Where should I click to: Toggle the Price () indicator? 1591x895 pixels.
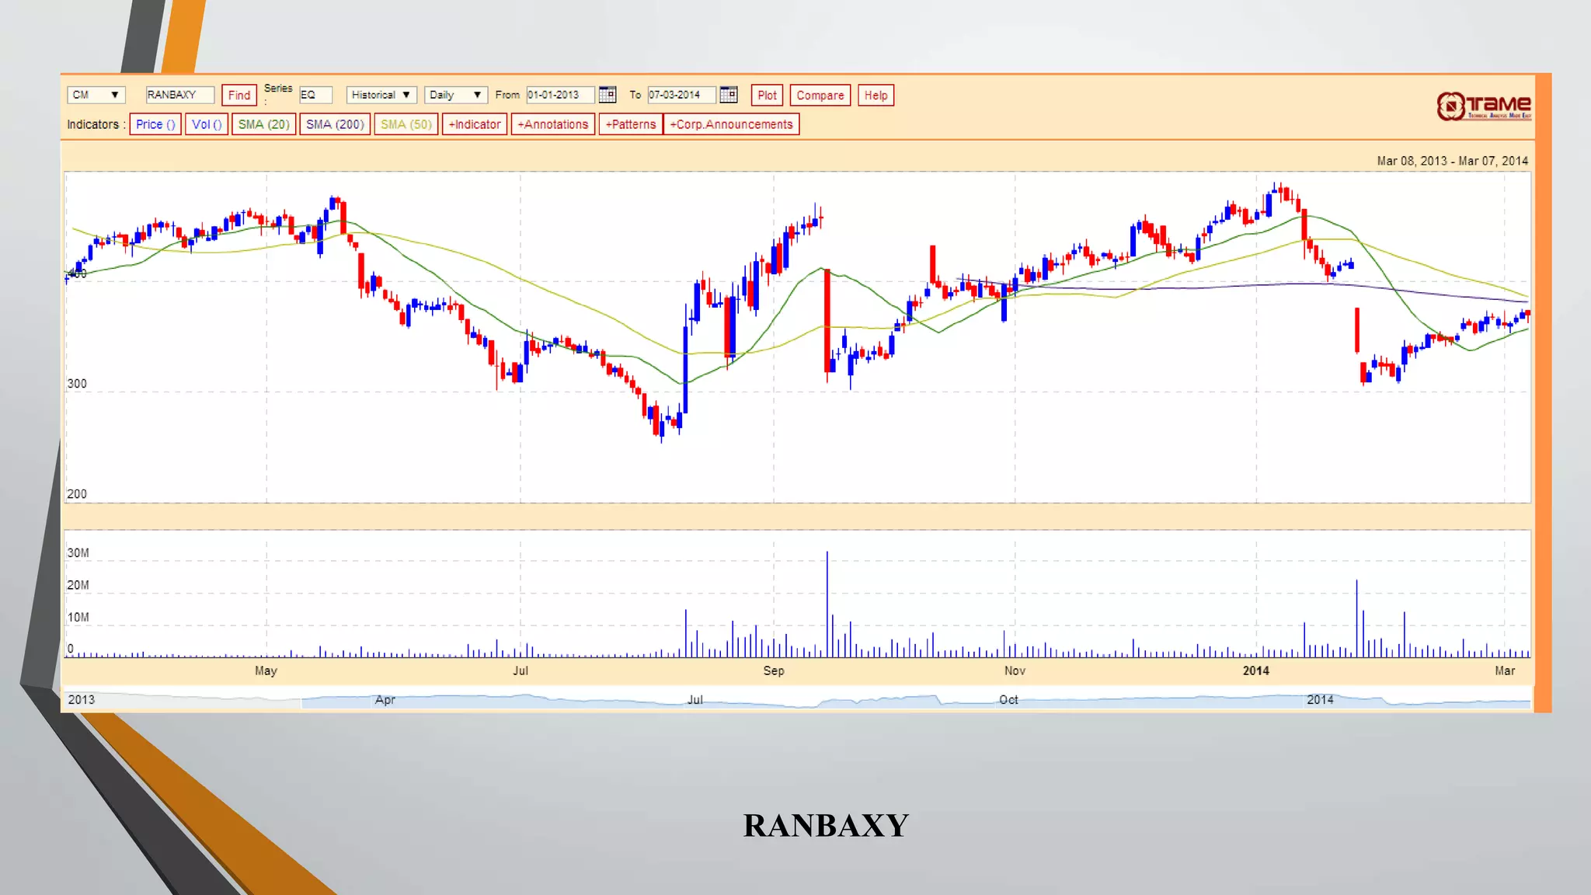(155, 124)
